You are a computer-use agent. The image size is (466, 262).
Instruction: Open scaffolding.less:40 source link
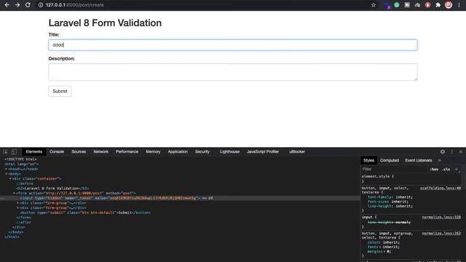[440, 188]
